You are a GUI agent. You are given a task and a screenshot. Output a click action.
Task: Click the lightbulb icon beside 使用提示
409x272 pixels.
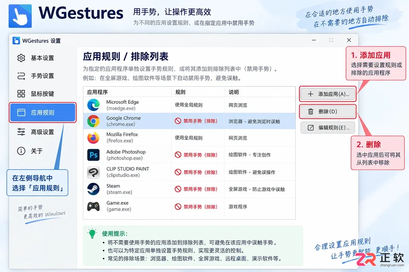pos(92,233)
